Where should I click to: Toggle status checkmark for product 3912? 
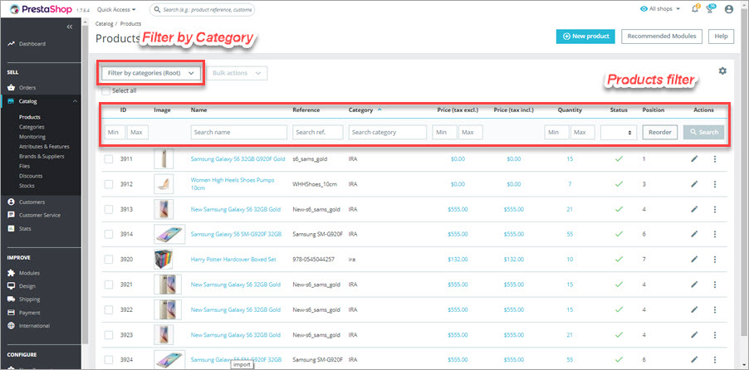click(619, 184)
